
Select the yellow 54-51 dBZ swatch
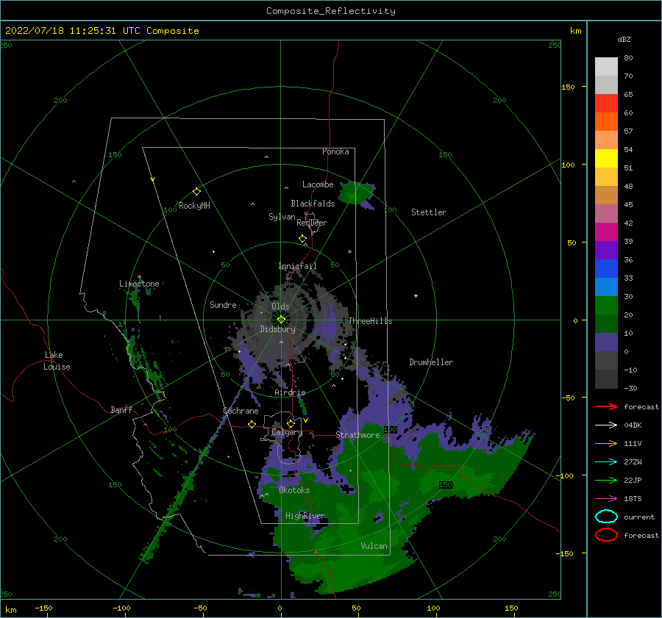pos(606,159)
